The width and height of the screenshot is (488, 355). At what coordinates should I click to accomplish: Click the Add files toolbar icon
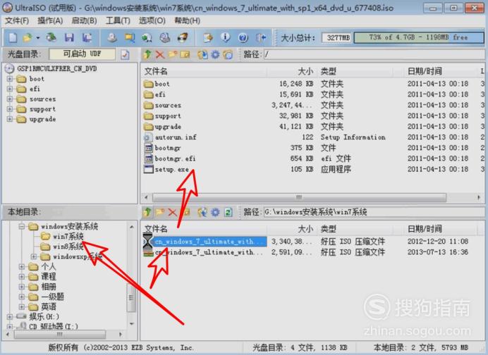point(208,37)
